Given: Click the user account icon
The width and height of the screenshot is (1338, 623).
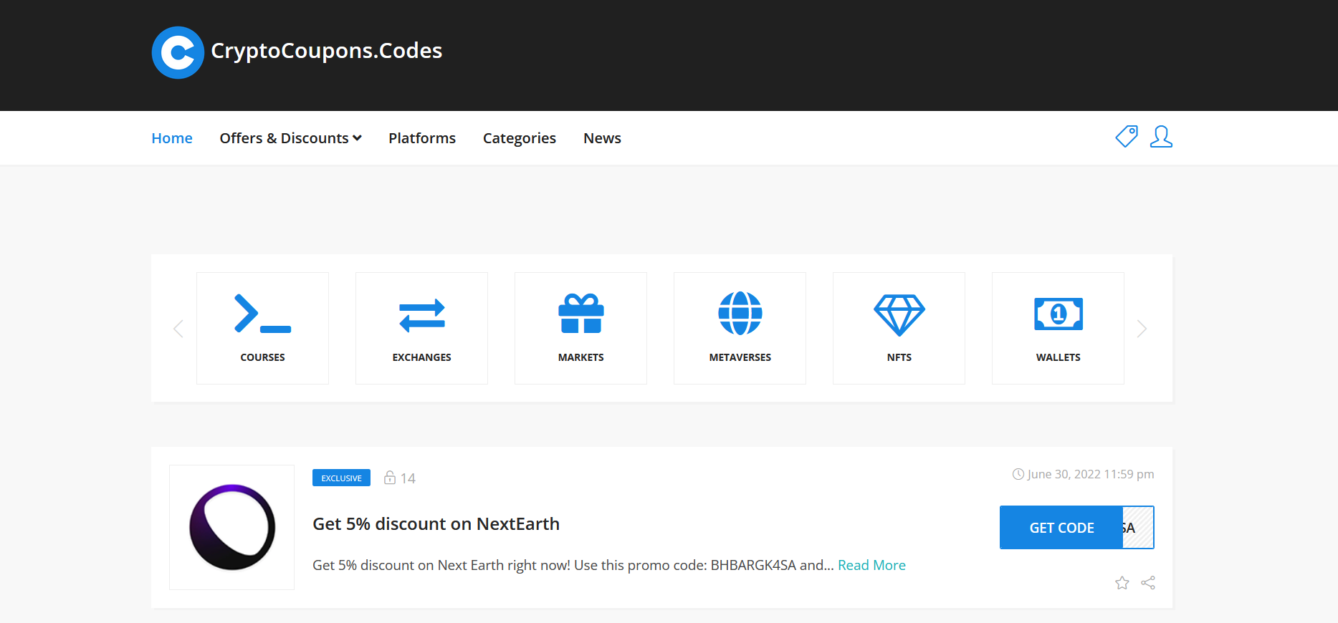Looking at the screenshot, I should click(x=1160, y=136).
